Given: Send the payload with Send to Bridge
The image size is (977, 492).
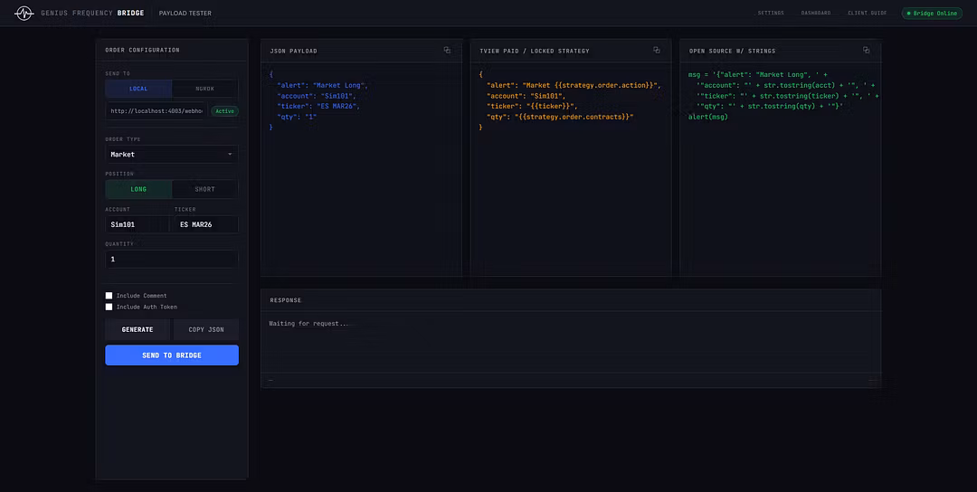Looking at the screenshot, I should pos(171,355).
